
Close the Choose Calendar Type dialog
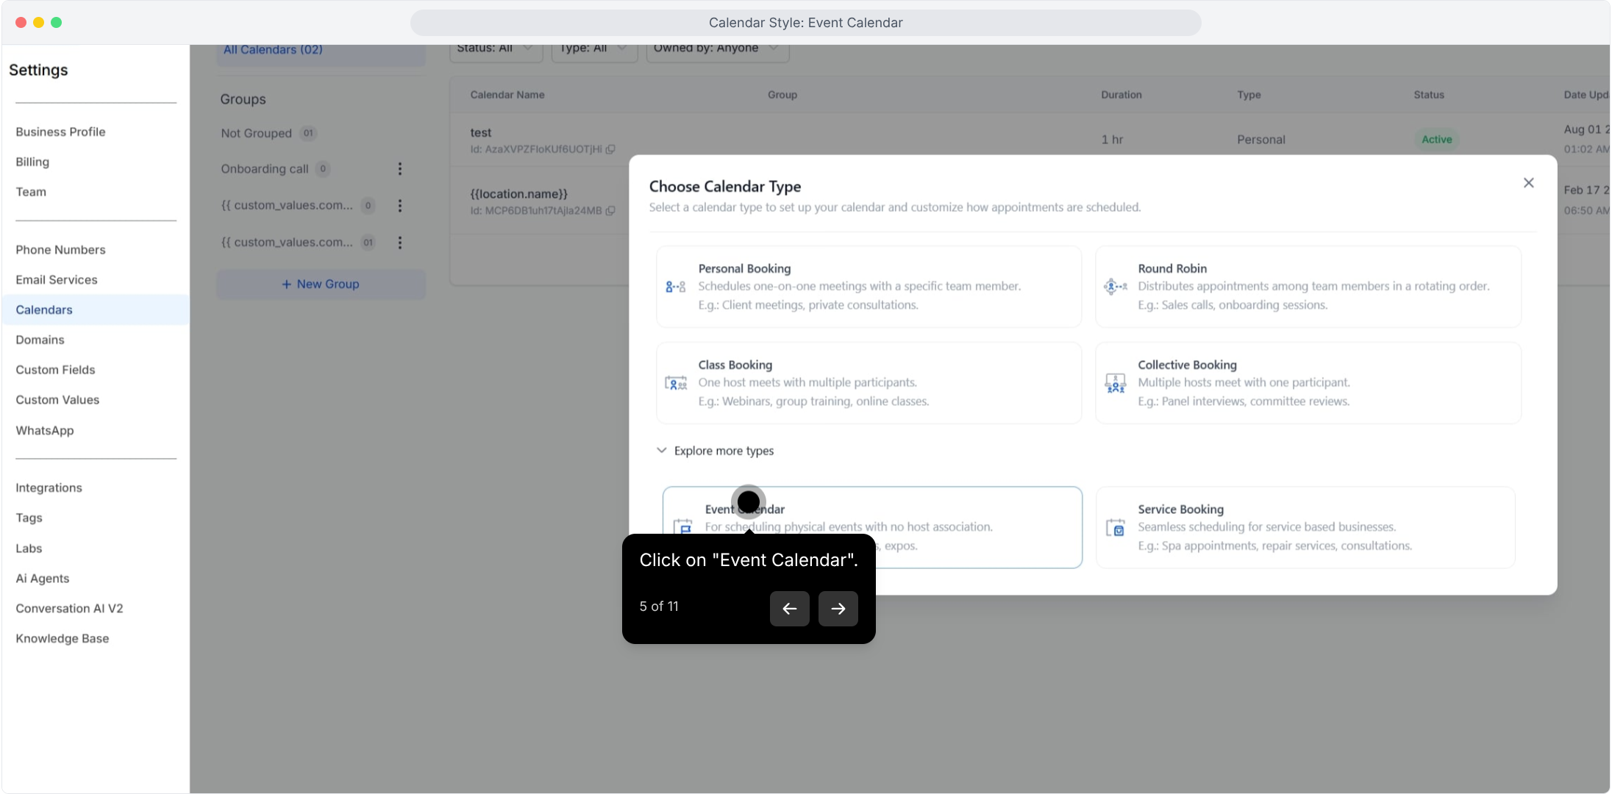1528,183
